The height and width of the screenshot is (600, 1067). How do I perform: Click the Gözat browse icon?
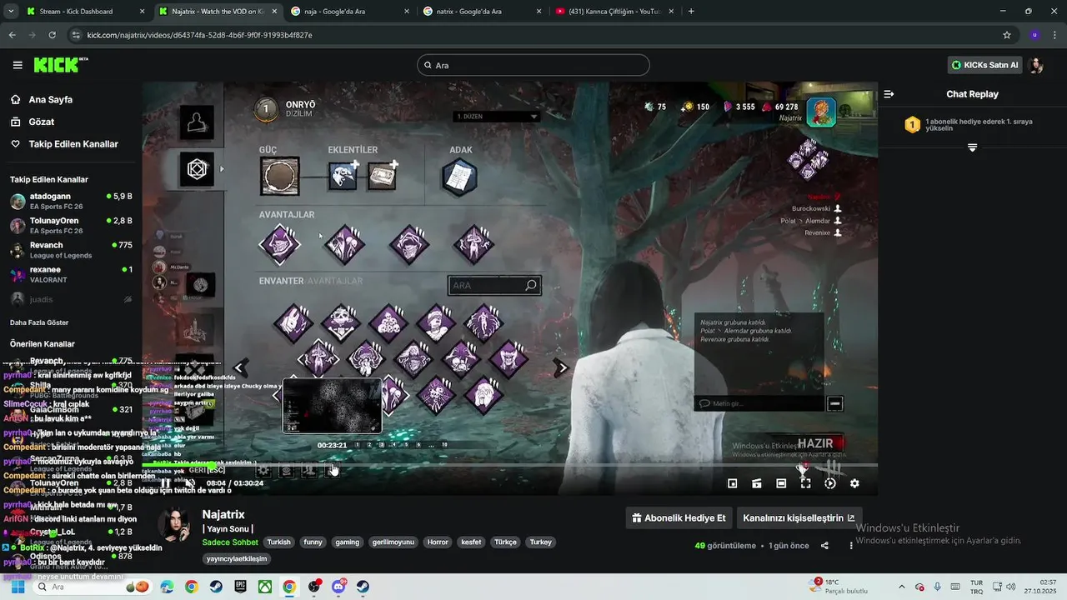[x=16, y=122]
